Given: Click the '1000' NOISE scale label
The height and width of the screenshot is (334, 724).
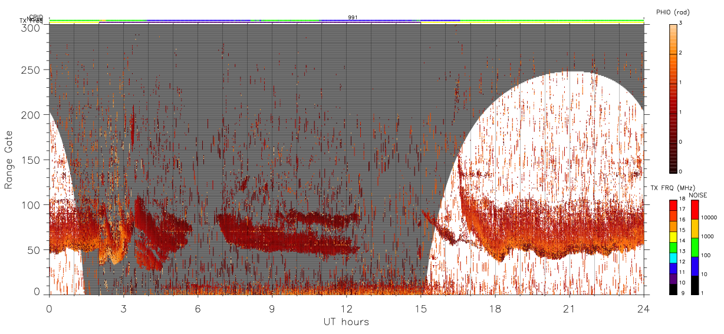Looking at the screenshot, I should point(707,236).
